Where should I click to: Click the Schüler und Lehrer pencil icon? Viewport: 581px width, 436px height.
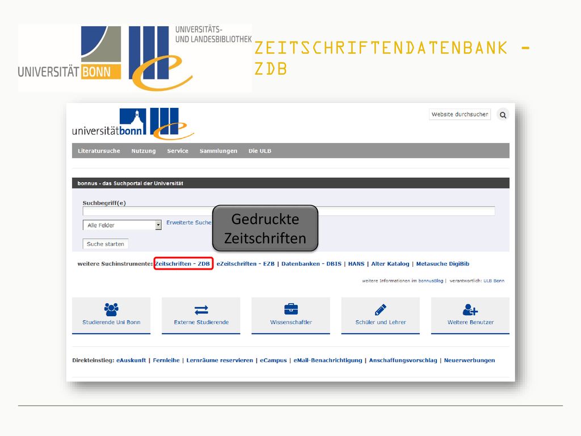point(381,309)
